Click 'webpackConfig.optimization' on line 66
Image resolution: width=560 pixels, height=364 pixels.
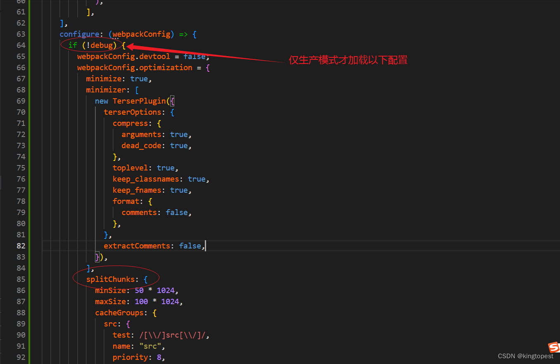(x=135, y=67)
